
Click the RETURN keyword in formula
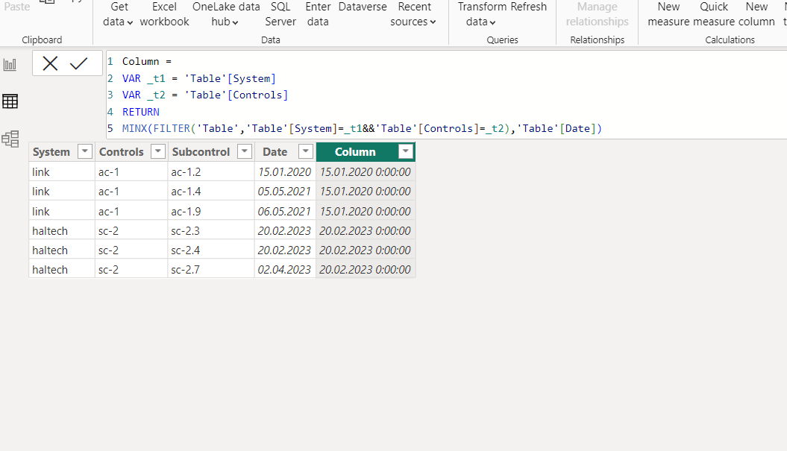pos(140,112)
